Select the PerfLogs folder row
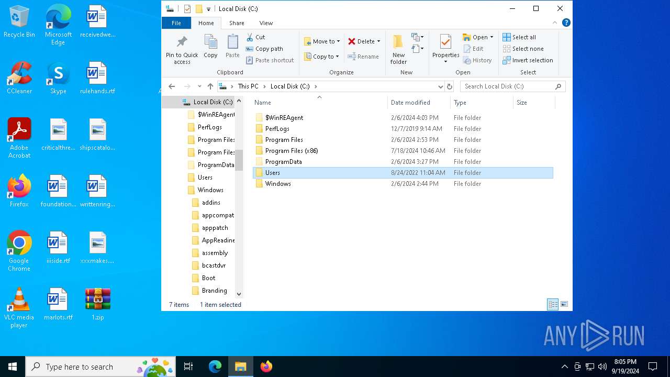Screen dimensions: 670x377 (x=403, y=129)
